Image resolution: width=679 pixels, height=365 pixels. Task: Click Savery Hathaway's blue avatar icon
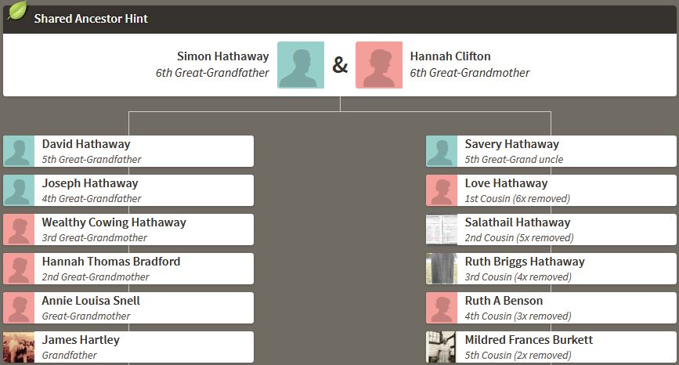442,151
